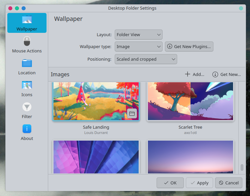Screen dimensions: 250x196
Task: Click the Louis Durrant author text
Action: 96,133
